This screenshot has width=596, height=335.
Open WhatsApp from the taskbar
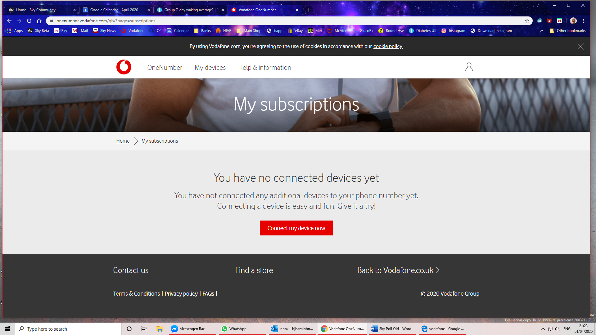pos(242,329)
